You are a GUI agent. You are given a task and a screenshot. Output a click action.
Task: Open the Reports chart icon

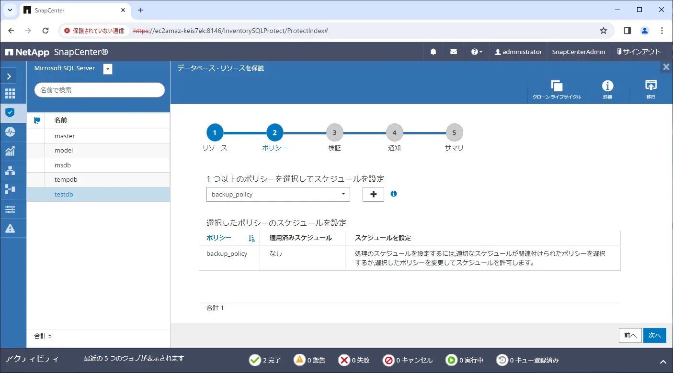10,151
